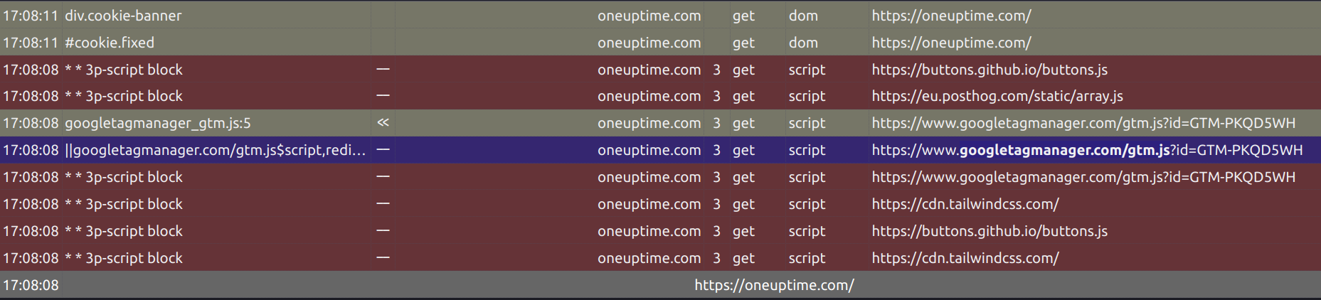Click the script type cell in the highlighted blue row
The height and width of the screenshot is (300, 1321).
pos(807,150)
